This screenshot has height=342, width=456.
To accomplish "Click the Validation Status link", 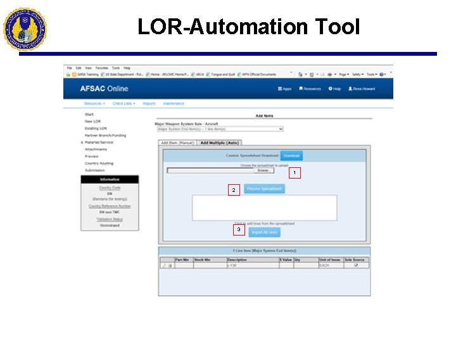I will 110,219.
